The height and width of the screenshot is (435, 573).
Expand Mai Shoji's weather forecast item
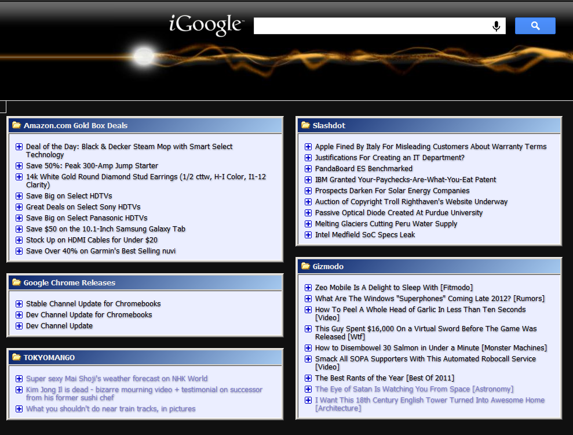coord(19,379)
